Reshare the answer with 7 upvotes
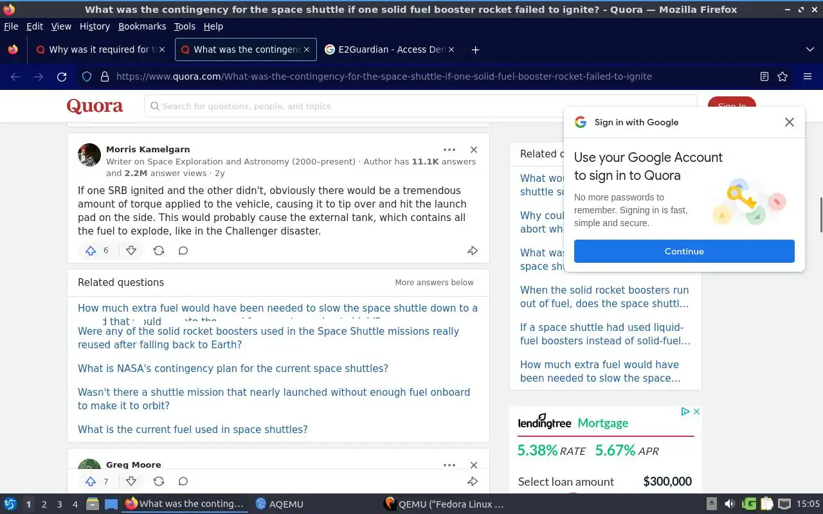This screenshot has width=823, height=514. coord(159,481)
